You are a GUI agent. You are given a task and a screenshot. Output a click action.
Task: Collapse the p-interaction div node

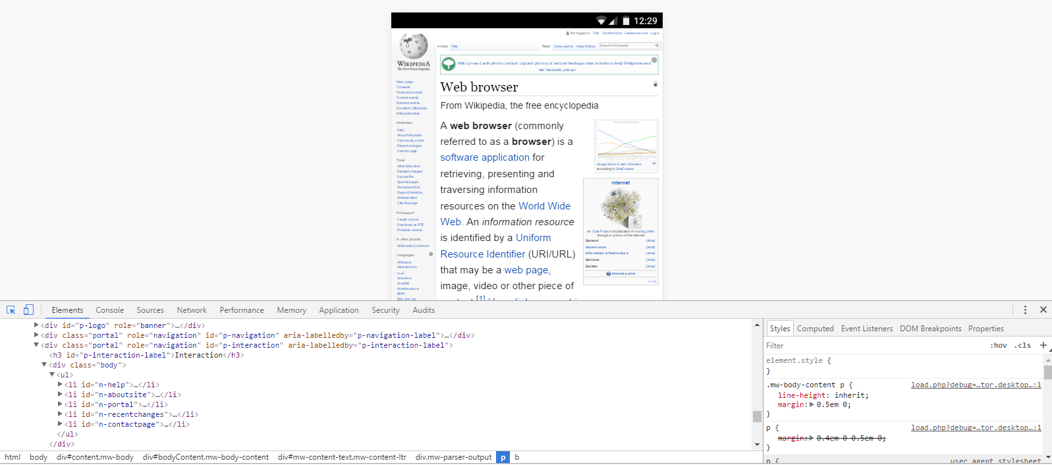pyautogui.click(x=37, y=345)
